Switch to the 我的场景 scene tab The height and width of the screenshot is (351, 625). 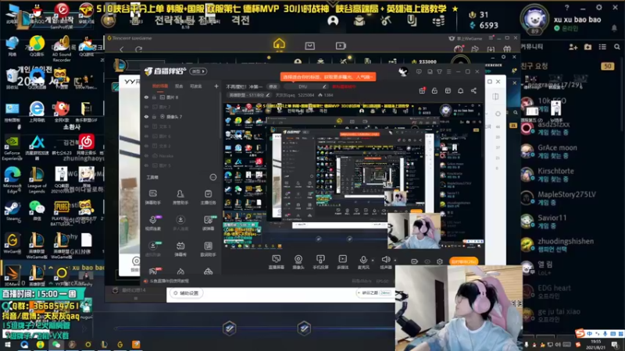pyautogui.click(x=160, y=86)
